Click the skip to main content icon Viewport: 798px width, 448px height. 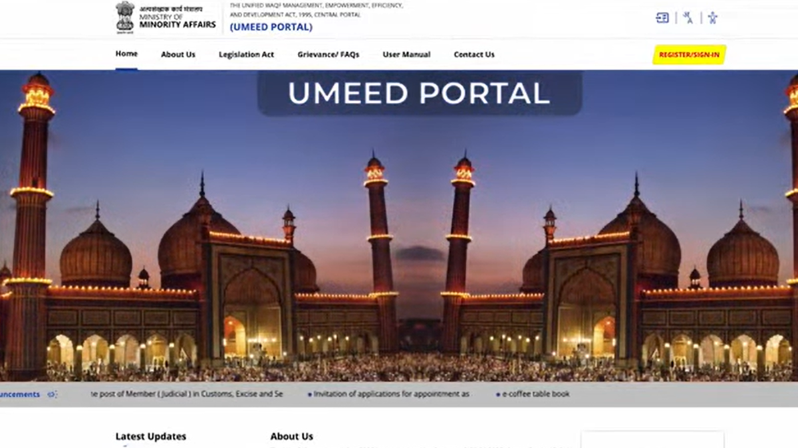pyautogui.click(x=662, y=18)
